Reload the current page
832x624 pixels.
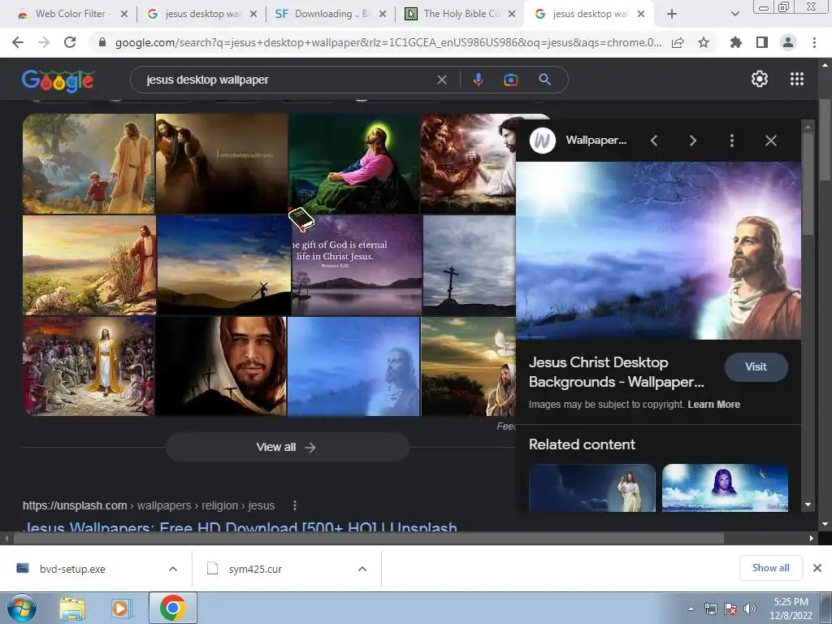(70, 42)
